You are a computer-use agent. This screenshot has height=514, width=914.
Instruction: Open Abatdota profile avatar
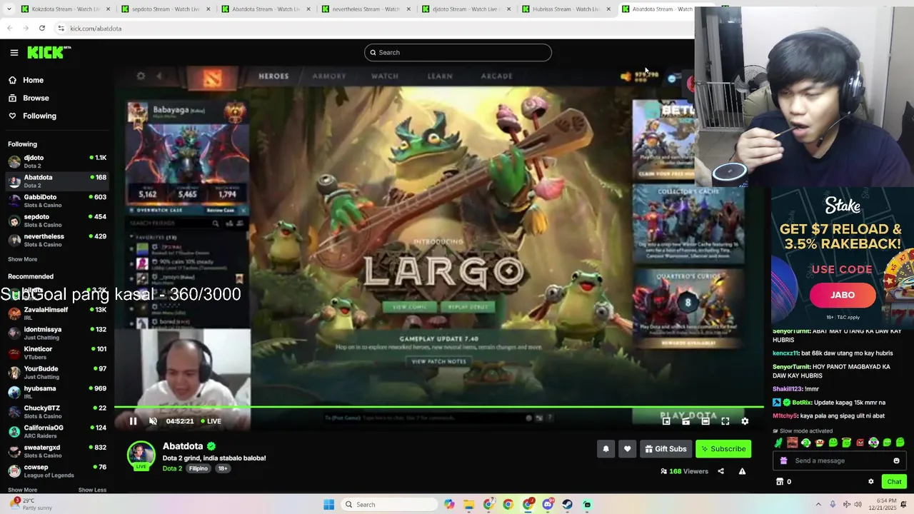141,455
